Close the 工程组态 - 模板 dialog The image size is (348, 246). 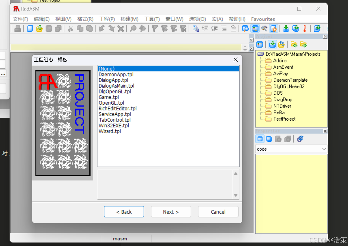click(236, 60)
